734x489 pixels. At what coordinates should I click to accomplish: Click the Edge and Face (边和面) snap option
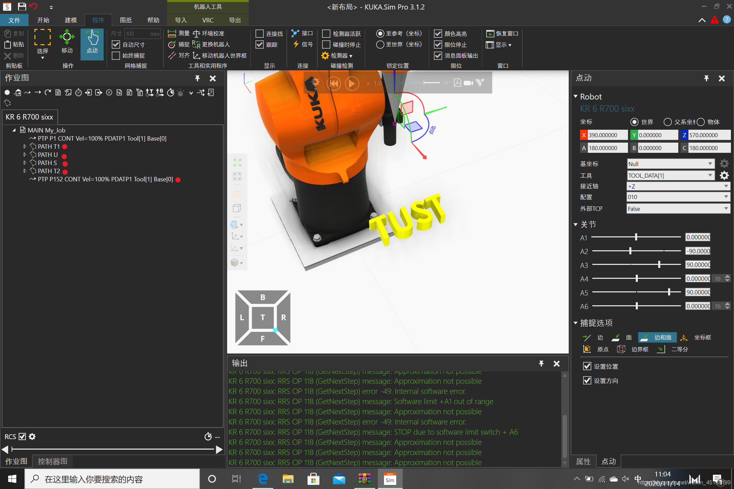[x=657, y=337]
